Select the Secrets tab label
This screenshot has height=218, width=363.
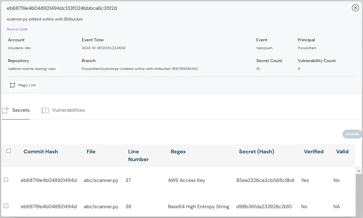pyautogui.click(x=21, y=110)
